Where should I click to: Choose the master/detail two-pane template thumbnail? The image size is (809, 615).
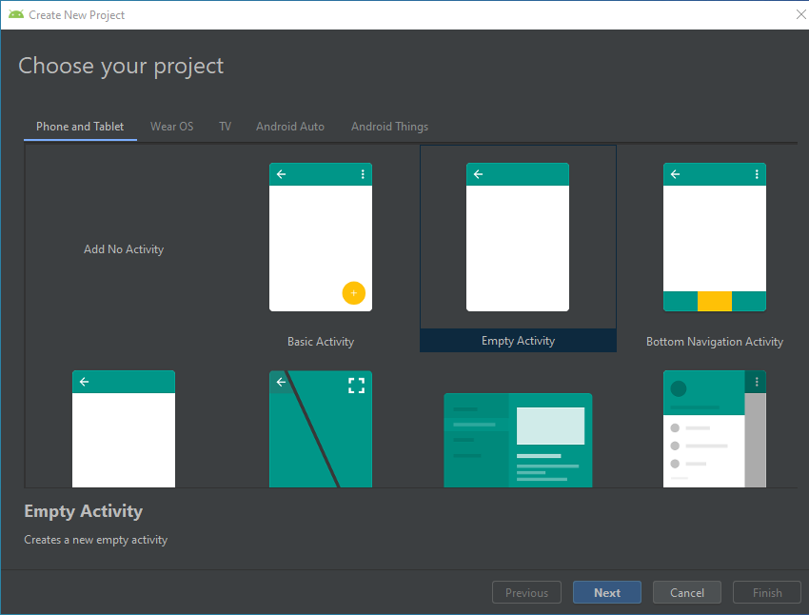tap(518, 440)
